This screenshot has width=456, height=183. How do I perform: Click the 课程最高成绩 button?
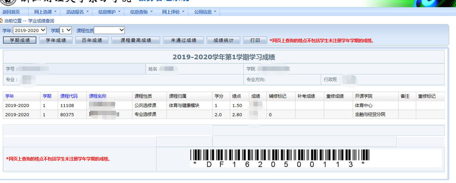coord(136,40)
